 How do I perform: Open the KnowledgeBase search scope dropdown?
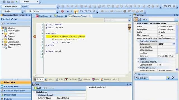point(20,6)
